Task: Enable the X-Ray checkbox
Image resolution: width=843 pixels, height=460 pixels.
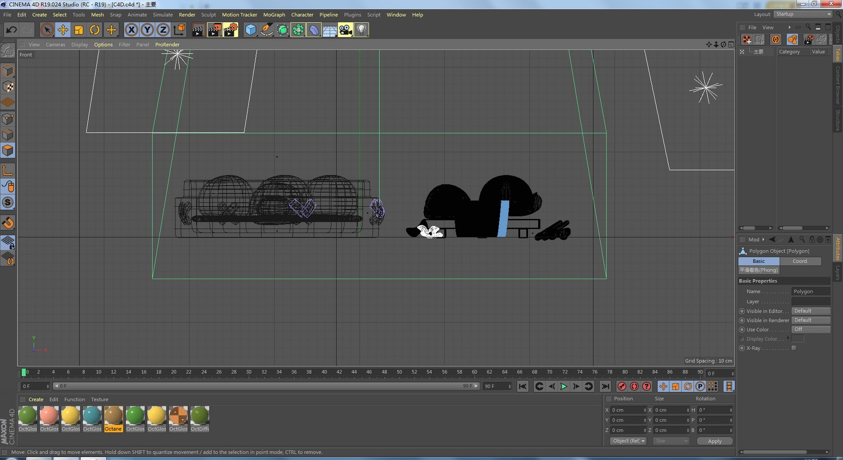Action: point(794,348)
